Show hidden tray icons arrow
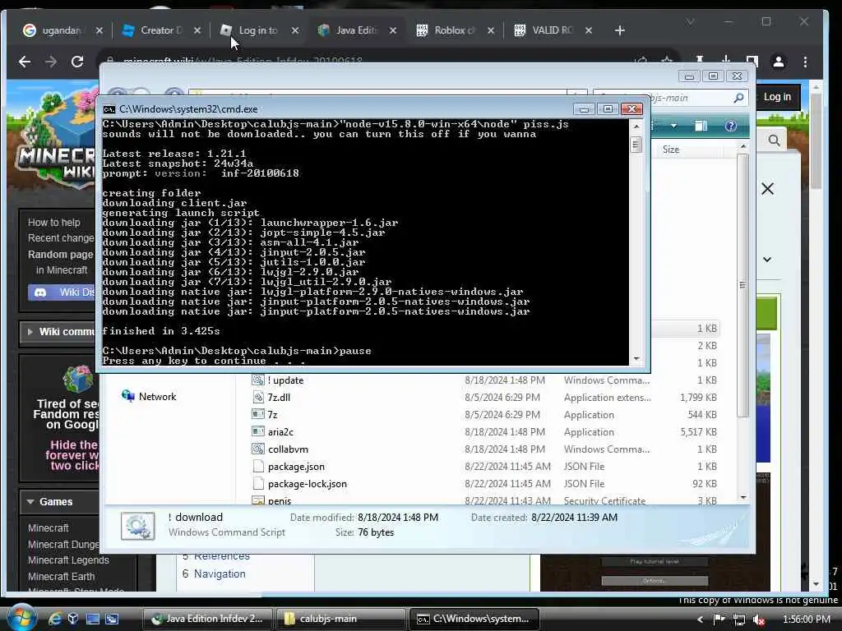Viewport: 842px width, 631px height. (x=700, y=619)
